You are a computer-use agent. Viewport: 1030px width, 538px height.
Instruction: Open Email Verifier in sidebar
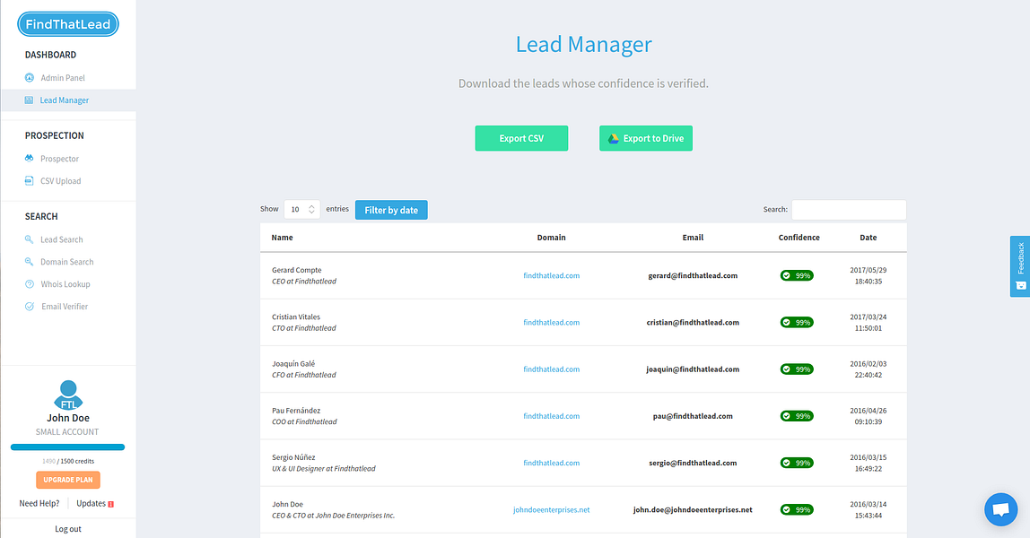point(65,307)
